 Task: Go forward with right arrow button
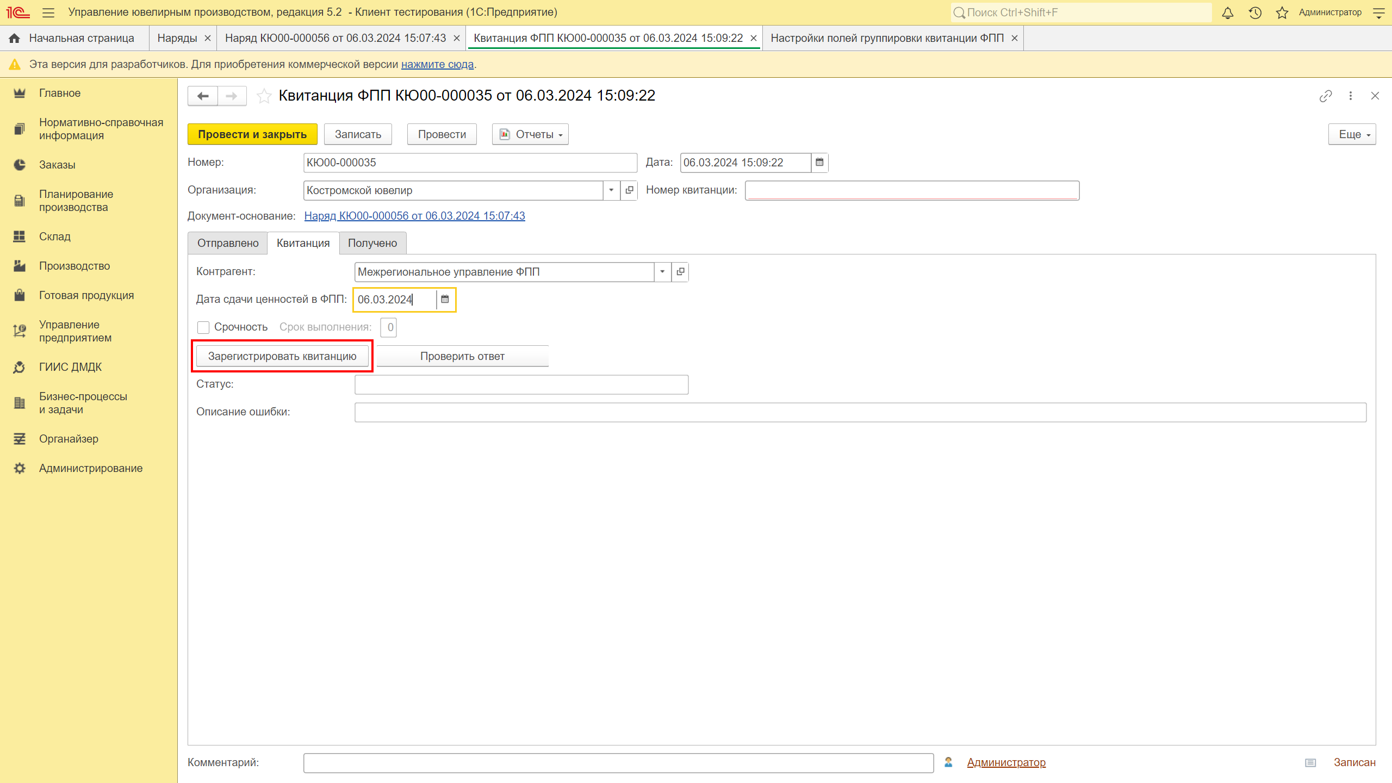232,96
